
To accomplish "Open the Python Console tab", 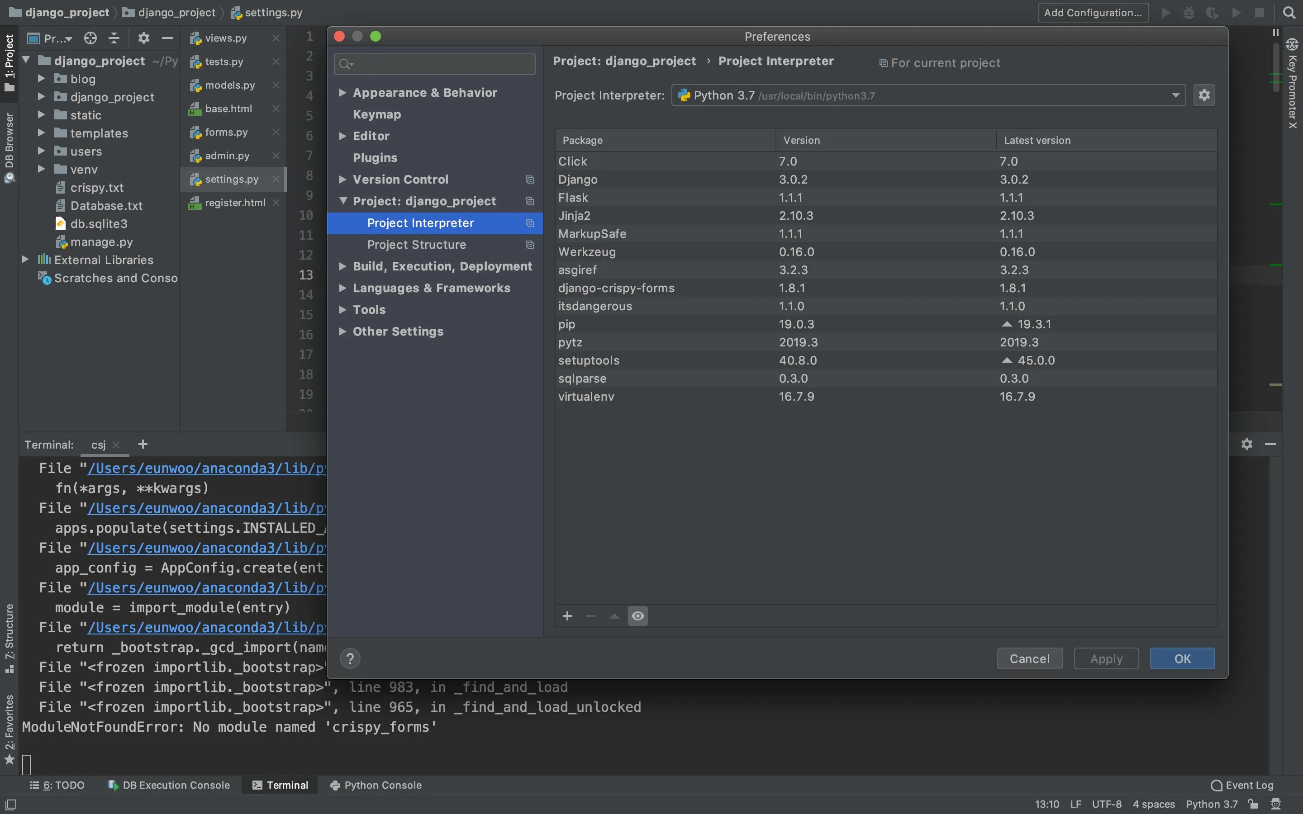I will [x=376, y=785].
